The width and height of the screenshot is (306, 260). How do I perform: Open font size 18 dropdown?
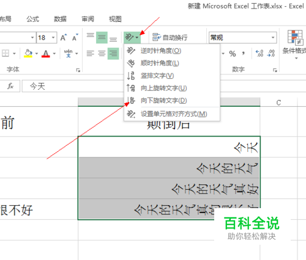tap(53, 37)
